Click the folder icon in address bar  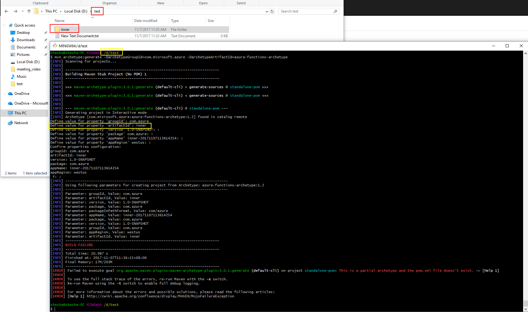pyautogui.click(x=36, y=11)
